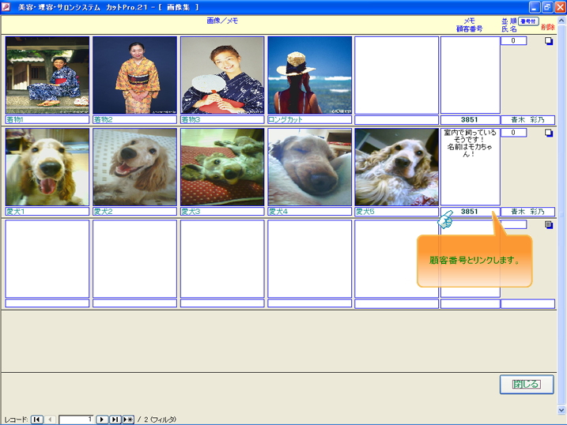The image size is (567, 425).
Task: Close the カットPro.21 window
Action: 560,7
